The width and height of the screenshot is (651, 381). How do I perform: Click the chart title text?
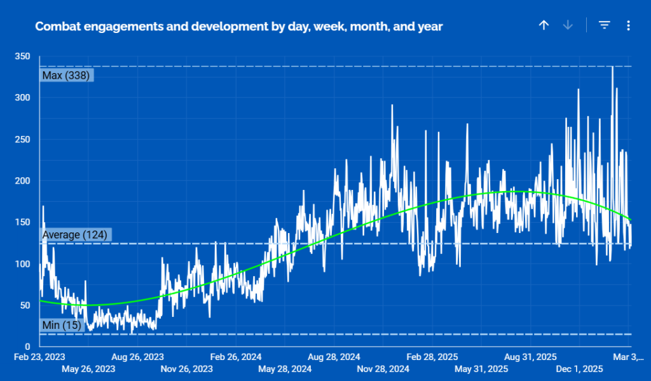coord(238,26)
